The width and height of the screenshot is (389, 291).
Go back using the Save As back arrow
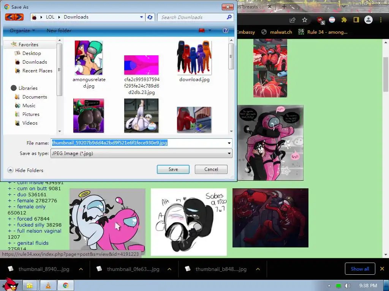click(9, 17)
